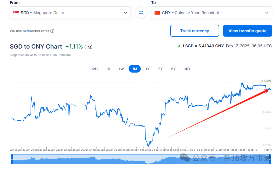Select the 10Y chart range
Viewport: 280px width, 169px height.
[x=187, y=69]
